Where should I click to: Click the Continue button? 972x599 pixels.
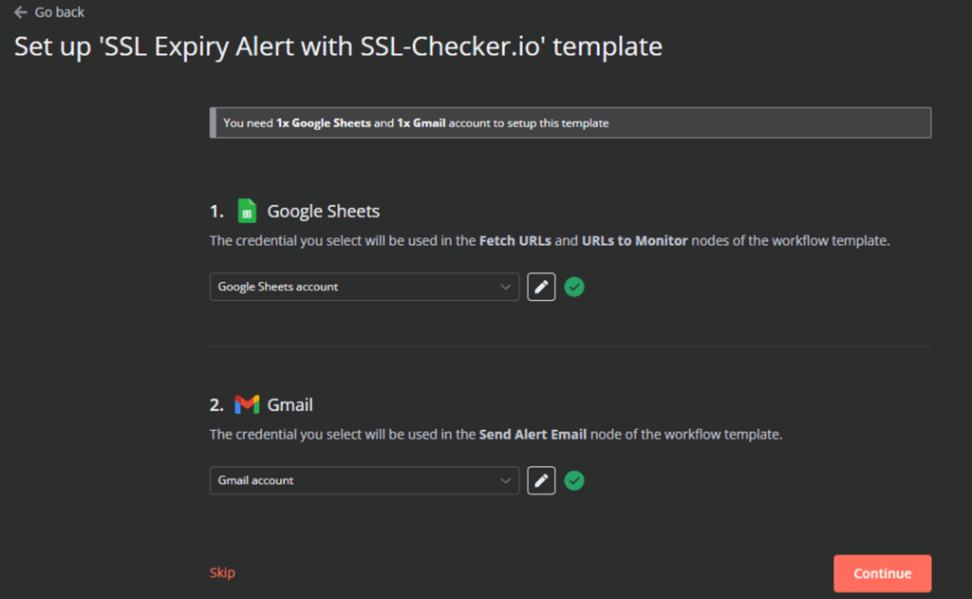(x=882, y=573)
